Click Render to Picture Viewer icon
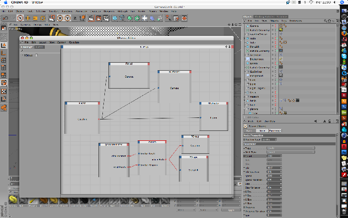The height and width of the screenshot is (218, 348). click(98, 18)
